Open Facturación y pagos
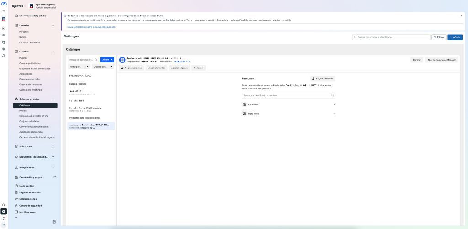This screenshot has width=468, height=229. tap(31, 177)
